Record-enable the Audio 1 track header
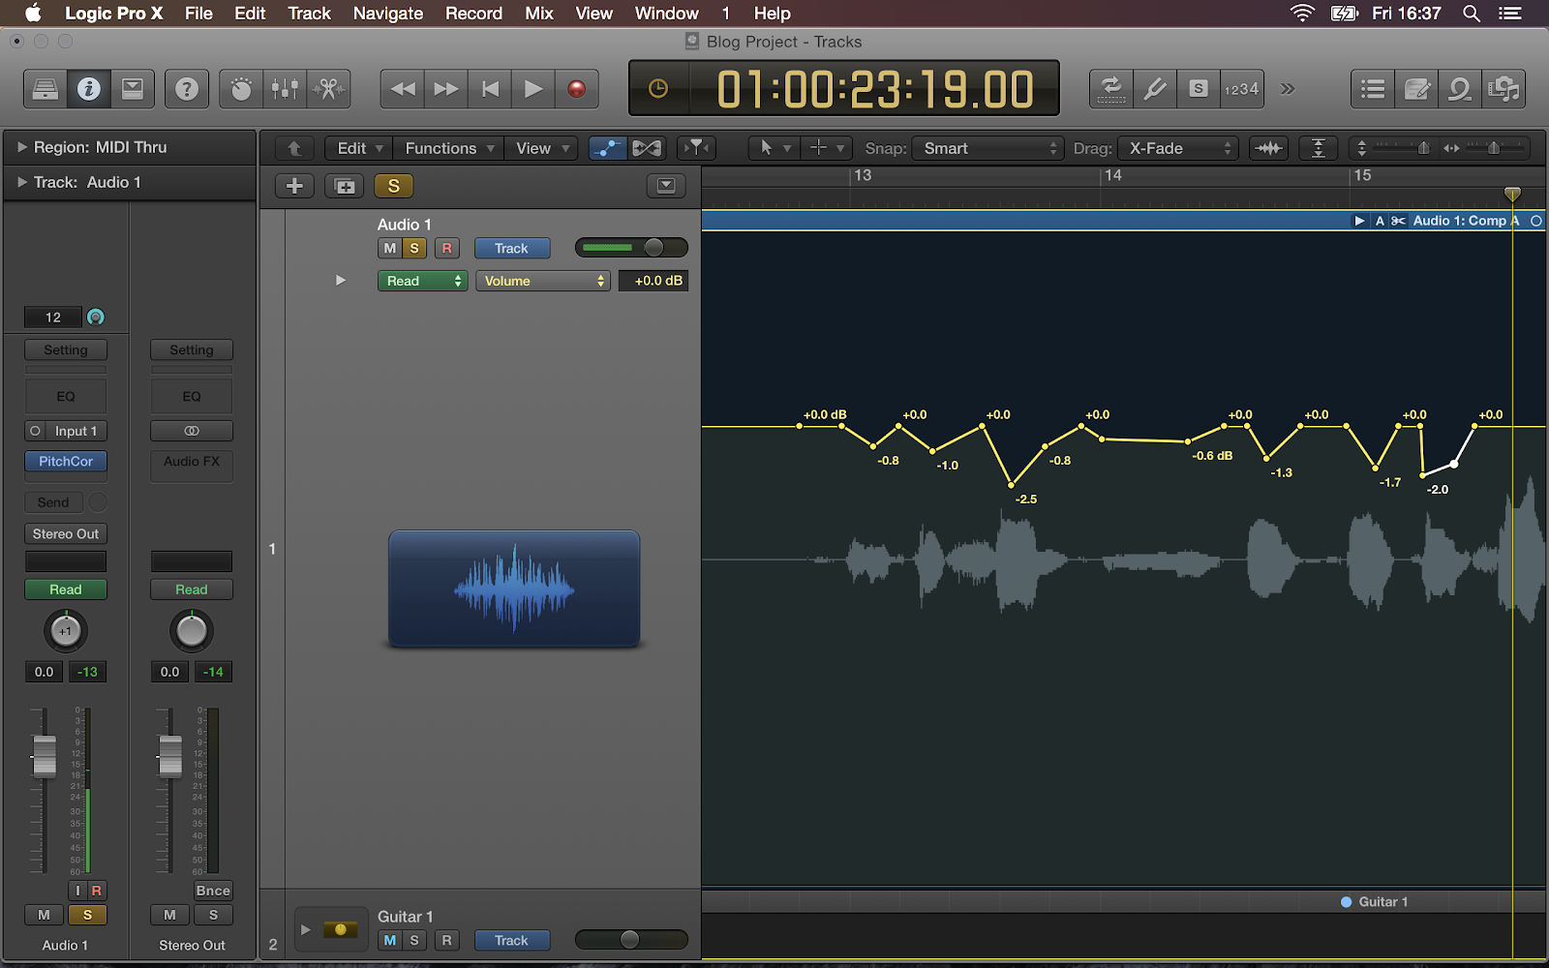 pyautogui.click(x=446, y=248)
